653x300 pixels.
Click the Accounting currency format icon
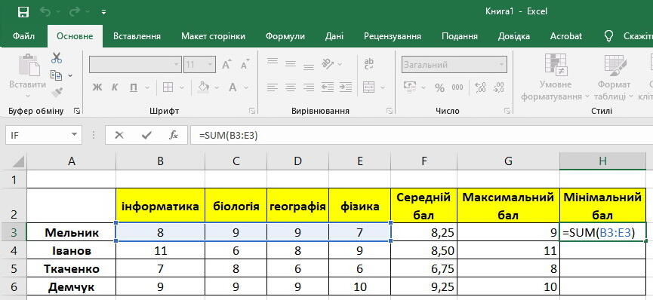[x=410, y=87]
